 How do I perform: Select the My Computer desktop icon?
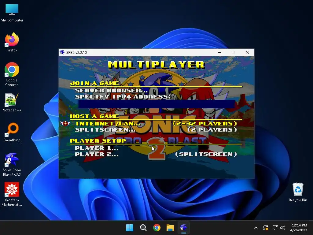(12, 13)
